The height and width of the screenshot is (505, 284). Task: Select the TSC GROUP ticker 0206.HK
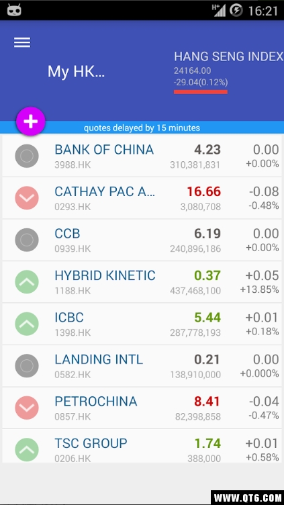click(73, 458)
